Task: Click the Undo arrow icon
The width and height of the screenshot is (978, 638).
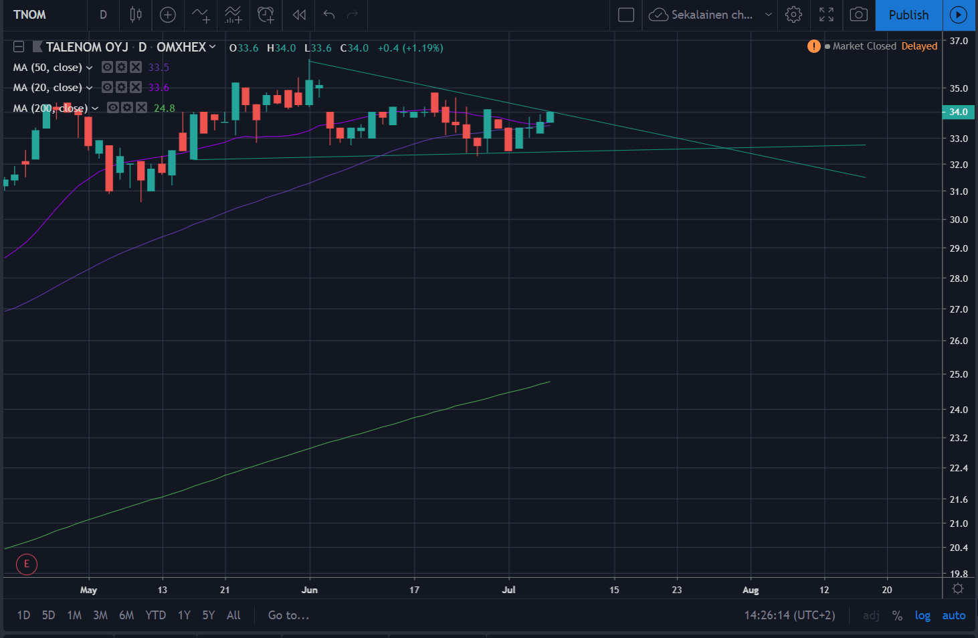Action: point(328,15)
